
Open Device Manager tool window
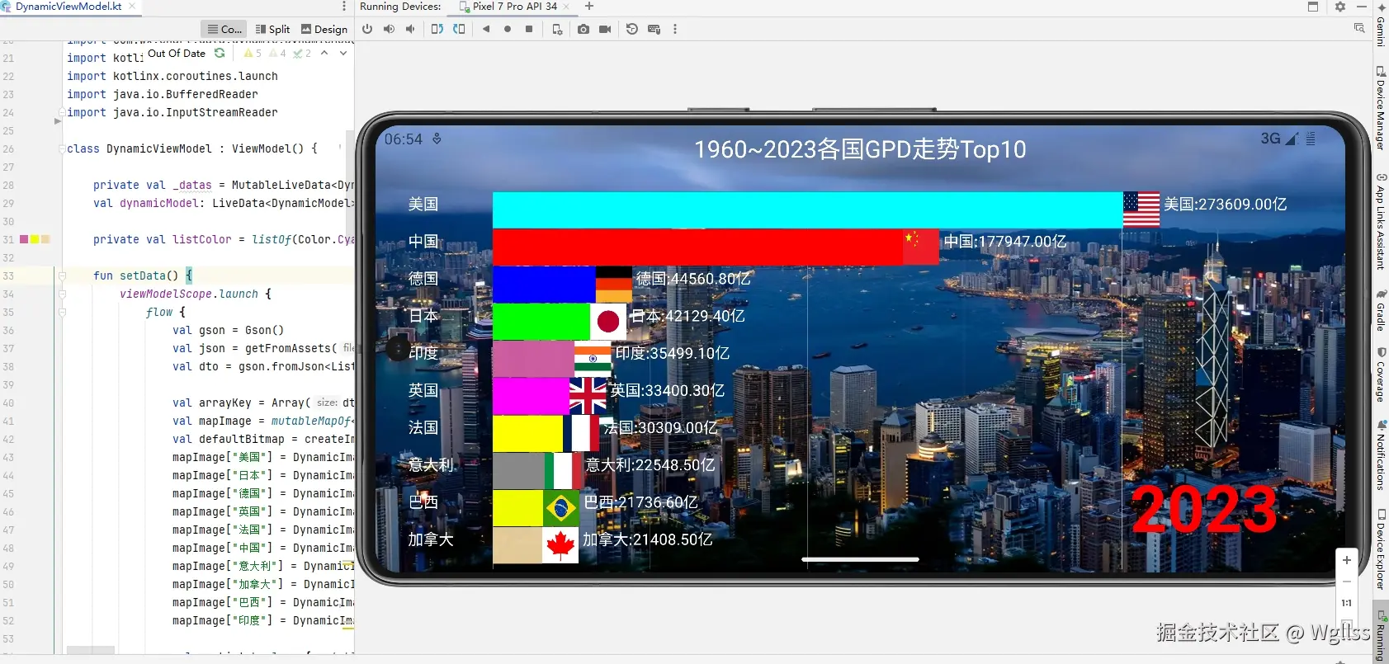coord(1381,107)
